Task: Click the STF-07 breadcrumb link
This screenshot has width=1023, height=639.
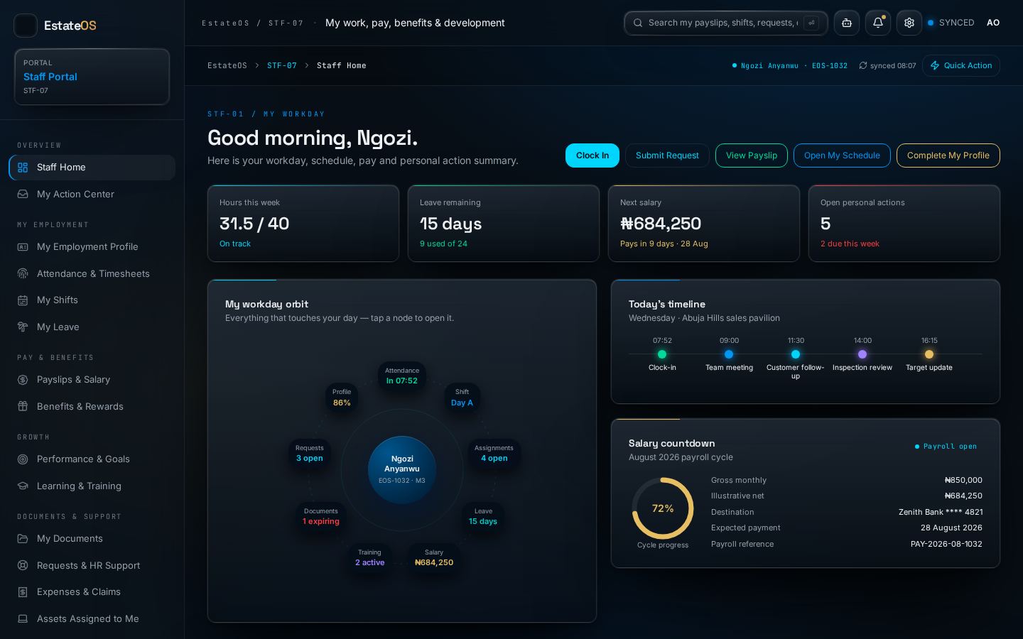Action: click(282, 65)
